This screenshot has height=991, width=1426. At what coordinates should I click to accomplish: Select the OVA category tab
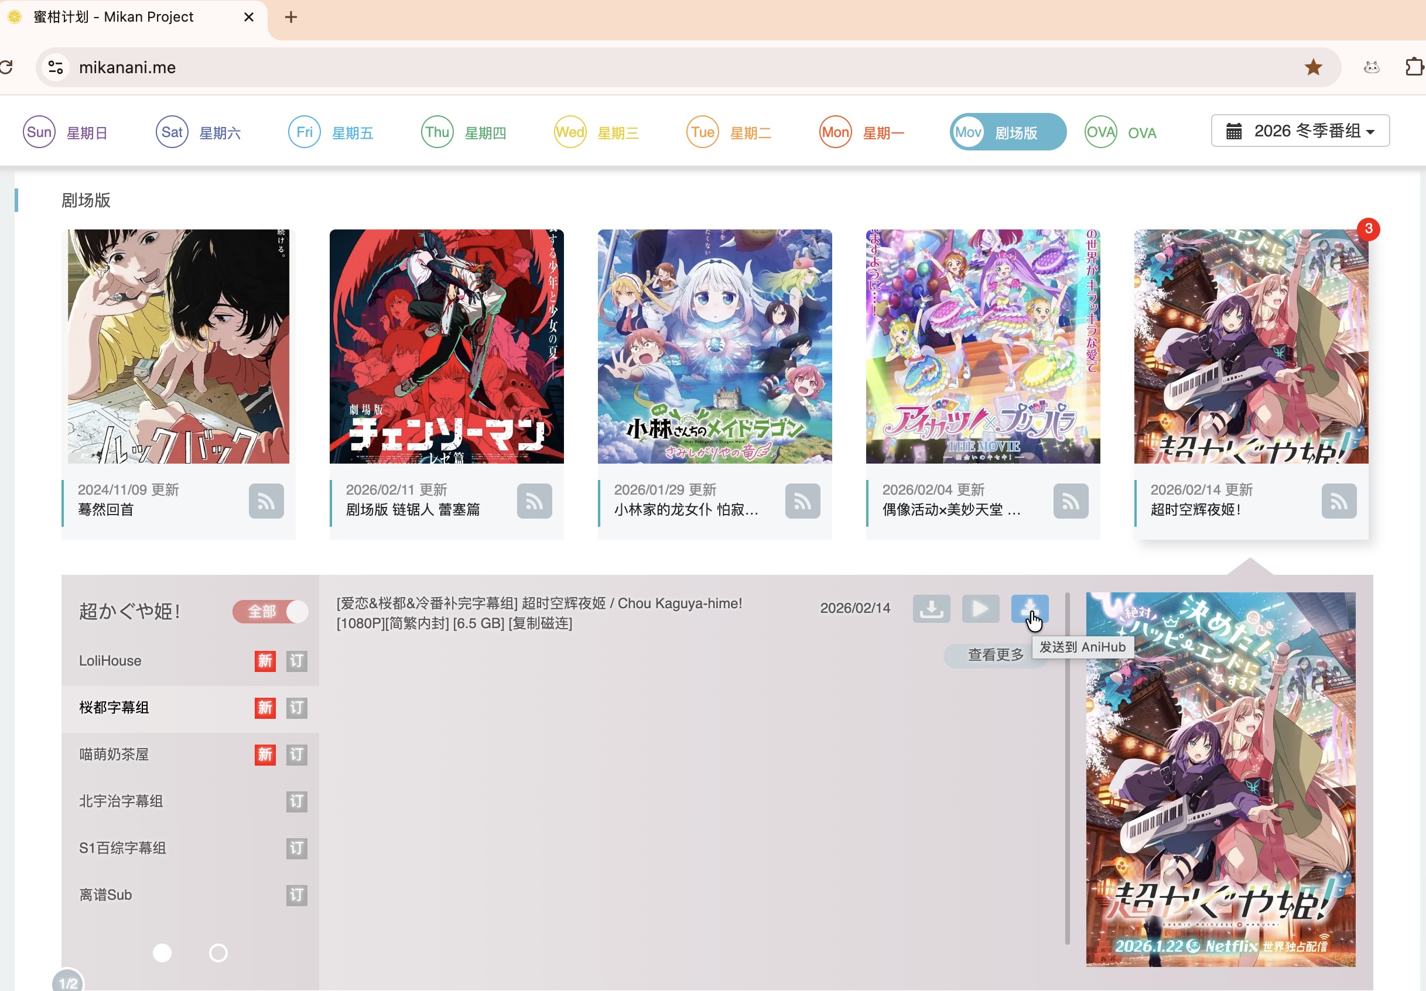[1121, 132]
